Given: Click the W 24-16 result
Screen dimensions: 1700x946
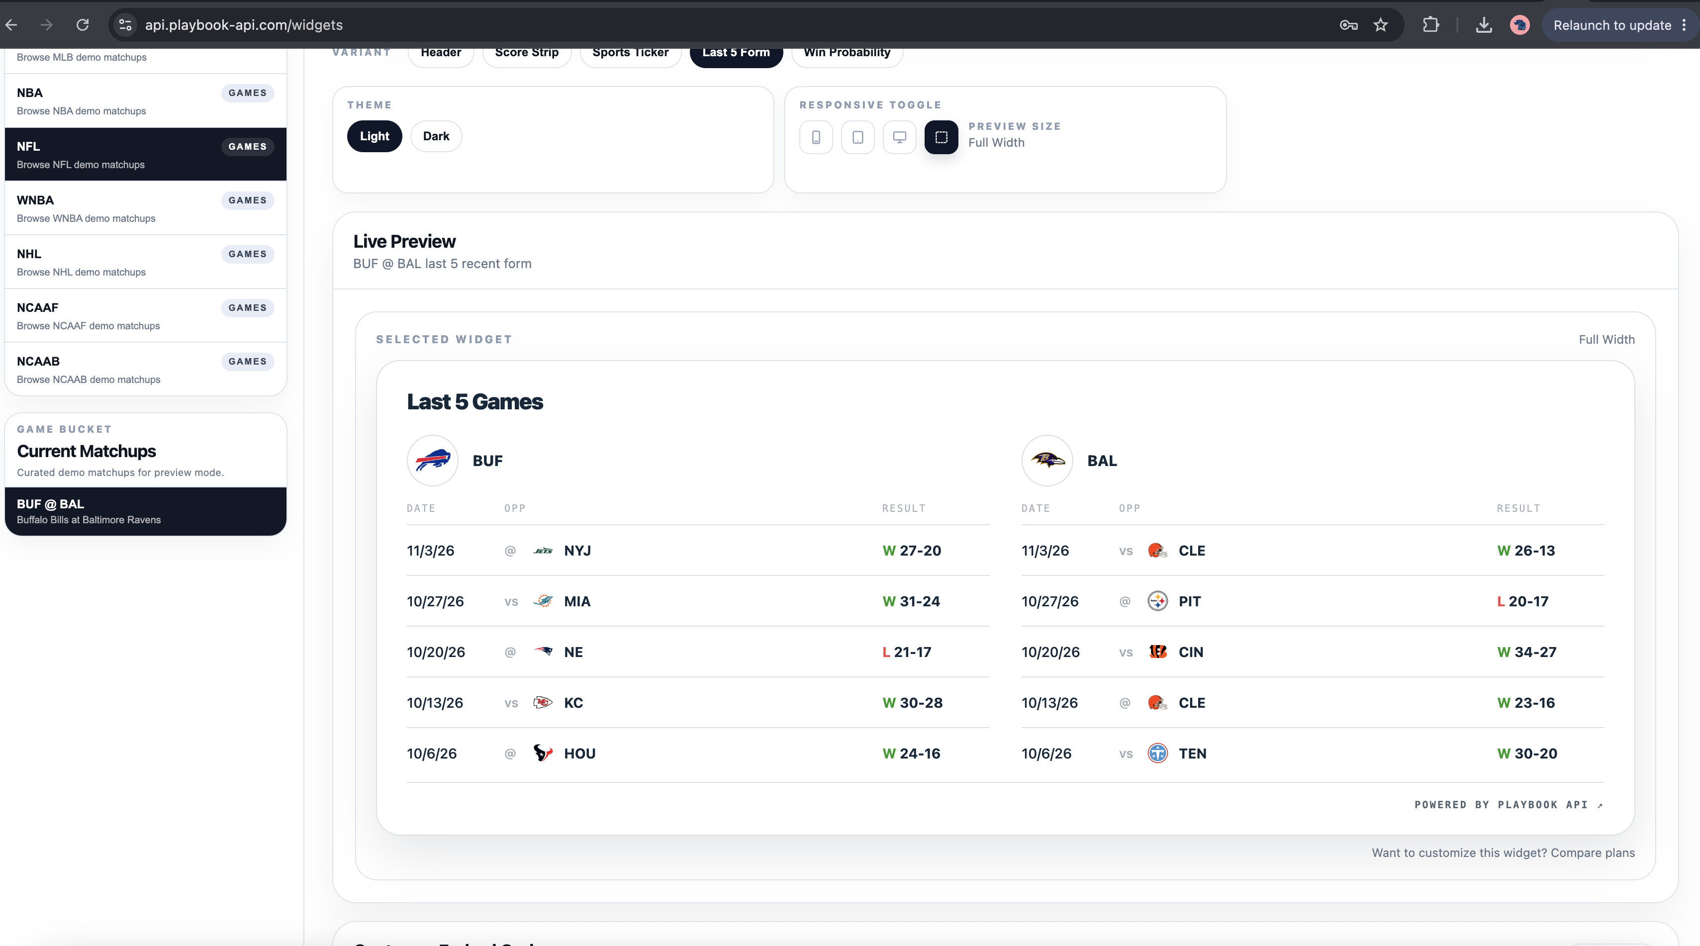Looking at the screenshot, I should 911,753.
